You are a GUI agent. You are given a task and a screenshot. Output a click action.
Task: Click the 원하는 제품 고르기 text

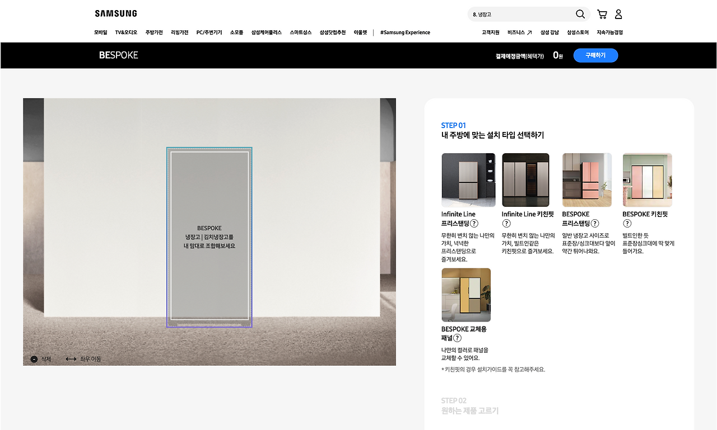[x=470, y=411]
